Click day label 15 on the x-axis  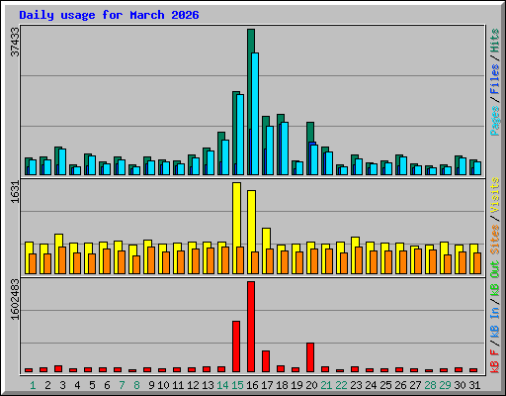(x=237, y=385)
